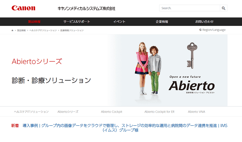The height and width of the screenshot is (142, 242).
Task: Select the Abierto Cockpit tab
Action: point(112,112)
